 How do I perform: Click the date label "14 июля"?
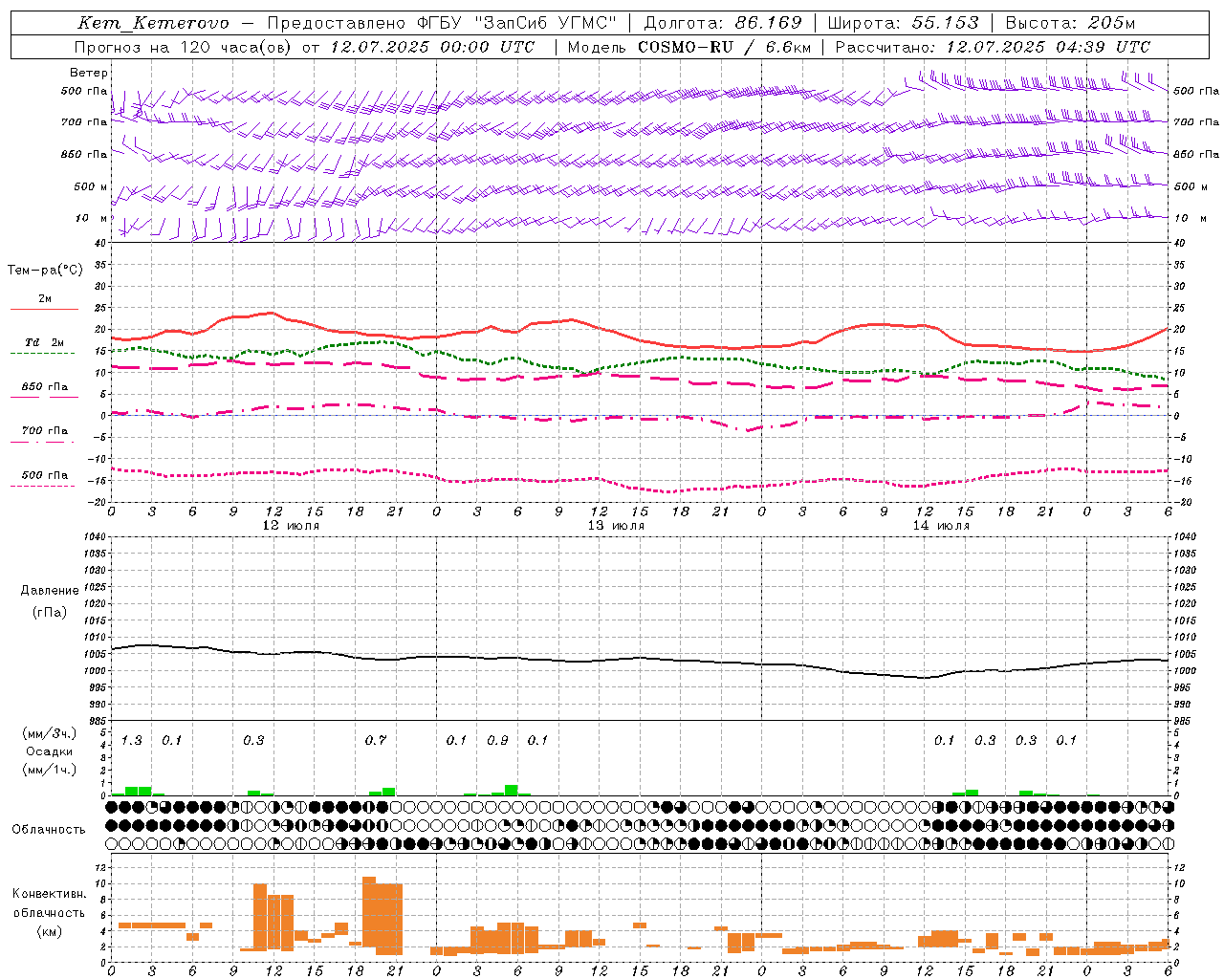click(x=941, y=526)
